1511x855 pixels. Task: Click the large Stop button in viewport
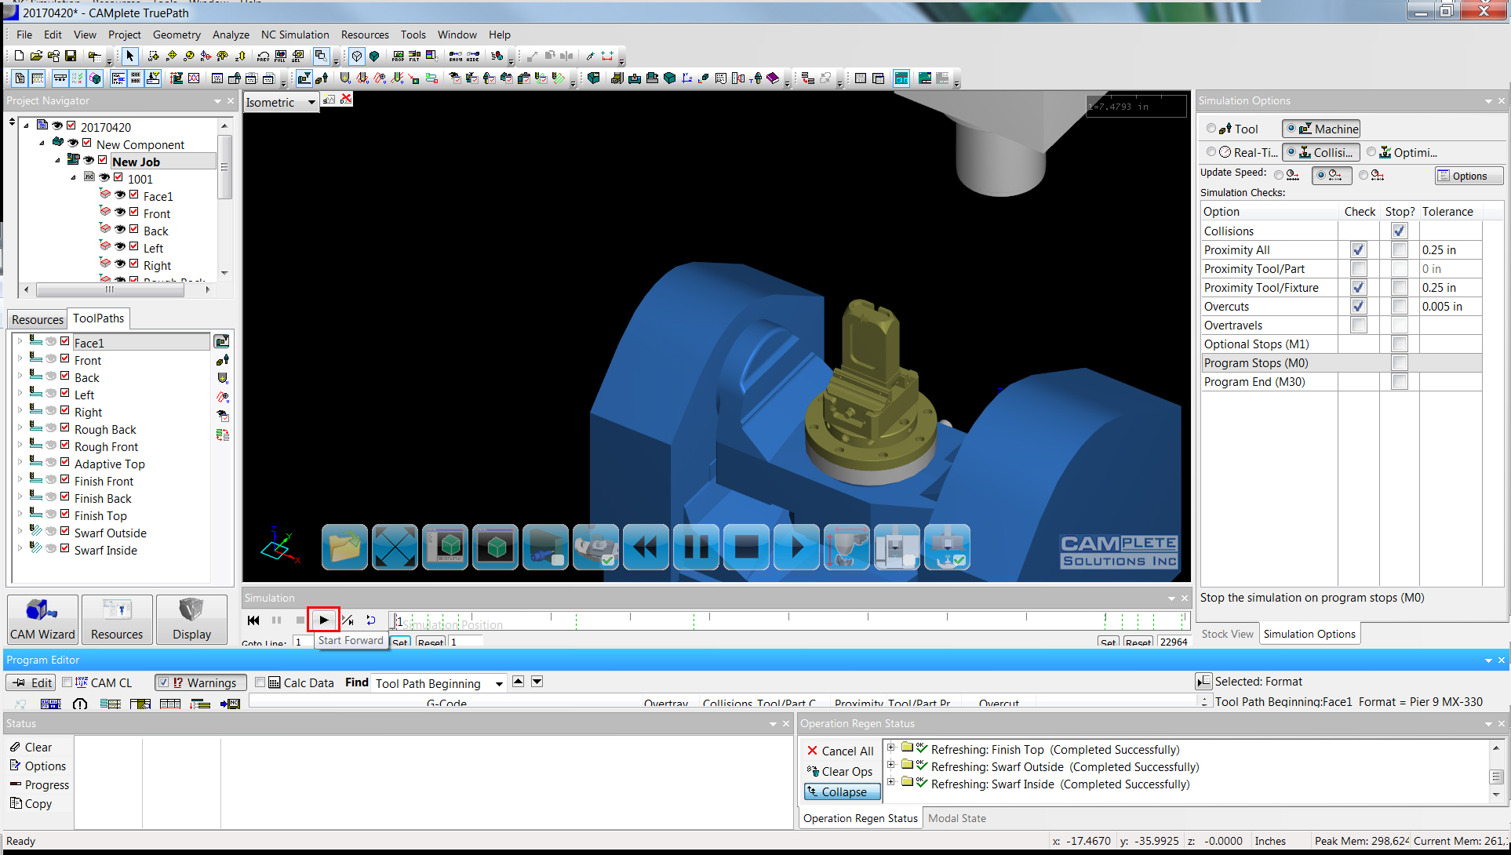746,547
